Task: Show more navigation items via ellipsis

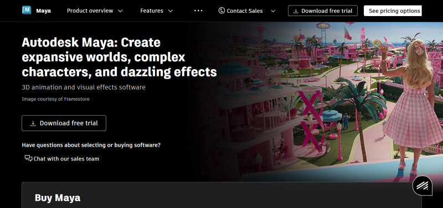Action: [x=198, y=11]
